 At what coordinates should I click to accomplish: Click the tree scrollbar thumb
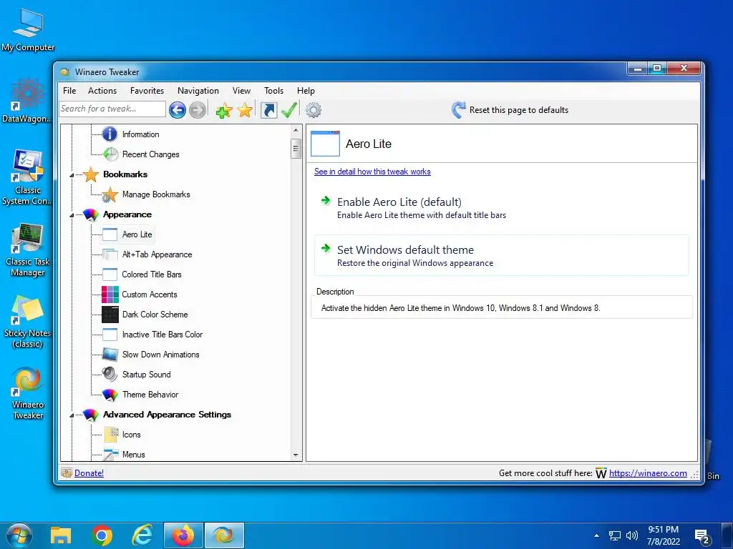point(296,149)
